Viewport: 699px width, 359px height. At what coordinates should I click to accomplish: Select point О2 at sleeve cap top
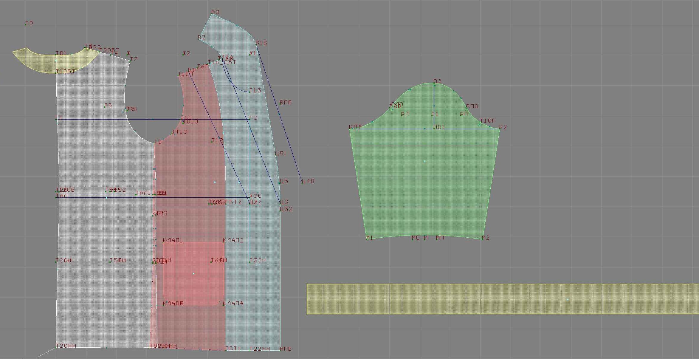coord(434,84)
